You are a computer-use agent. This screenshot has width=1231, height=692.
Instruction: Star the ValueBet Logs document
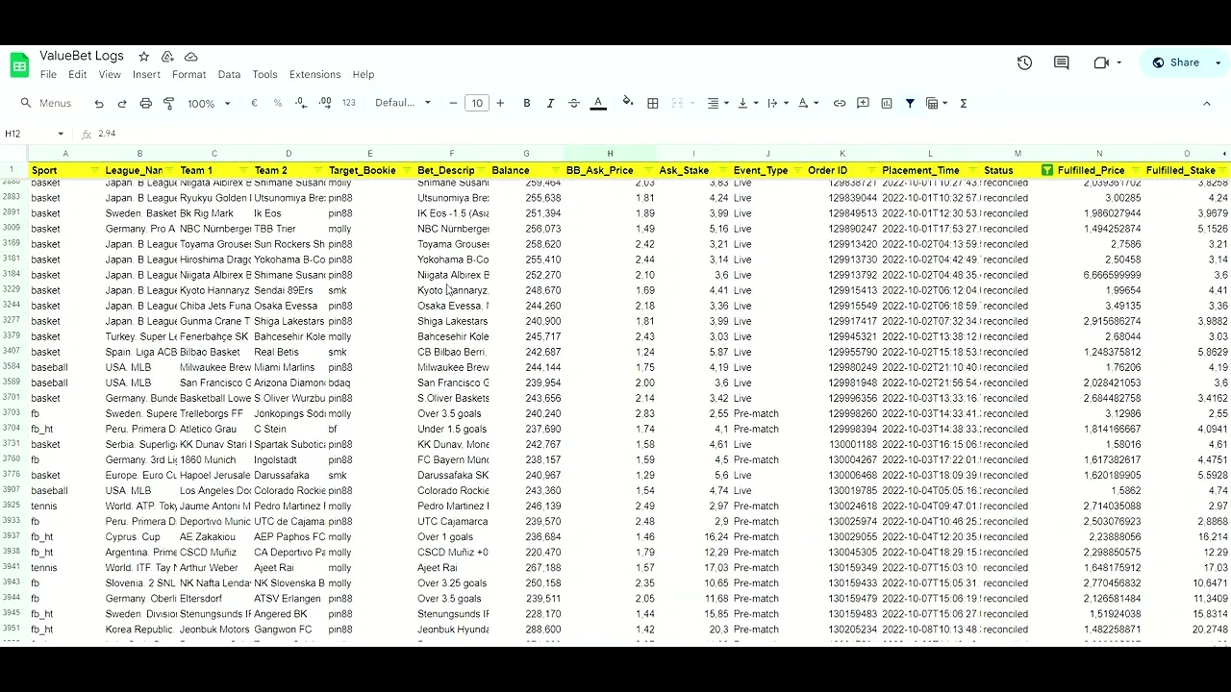pyautogui.click(x=144, y=57)
